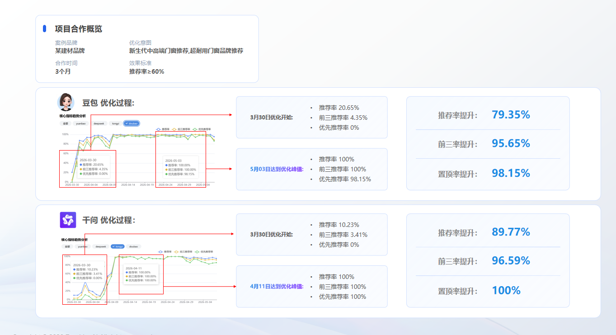The width and height of the screenshot is (616, 335).
Task: Select the deepseek filter in 千问 chart
Action: pos(100,246)
